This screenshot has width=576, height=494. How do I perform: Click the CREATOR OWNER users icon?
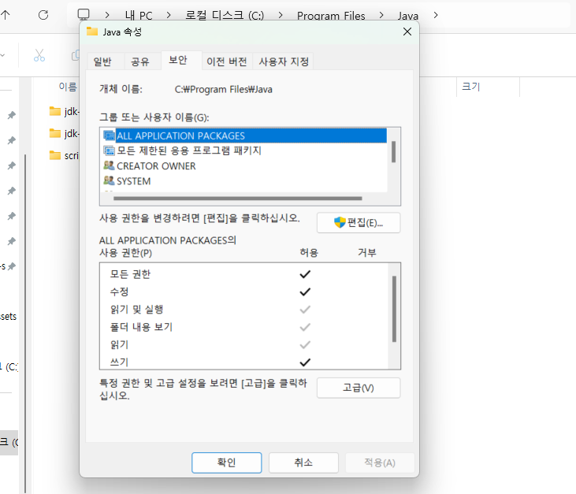[x=109, y=165]
